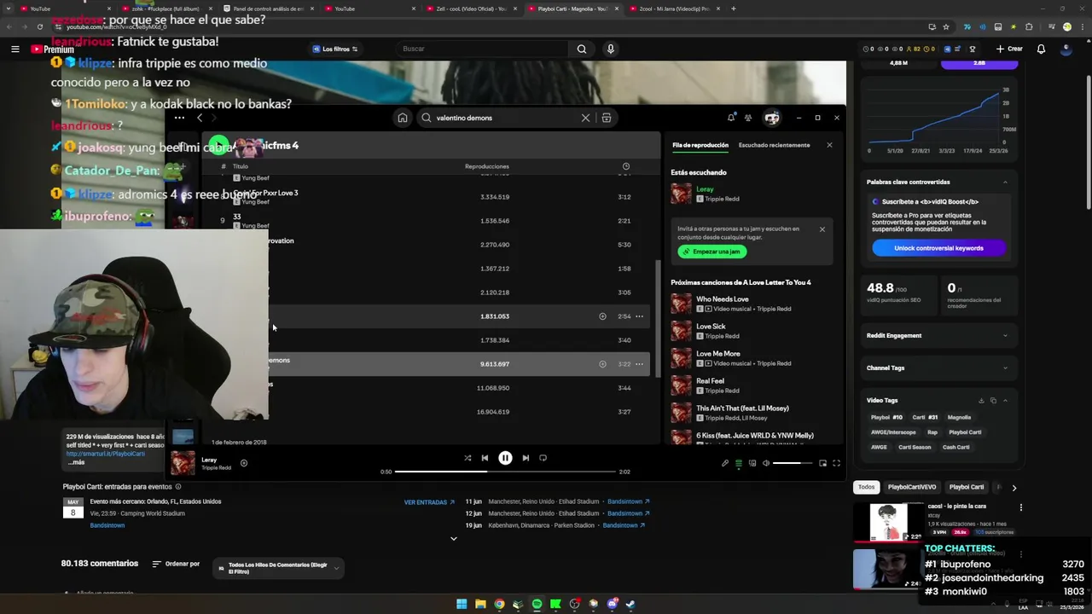1092x614 pixels.
Task: Click the 'VER ENTRADAS' link
Action: 429,502
